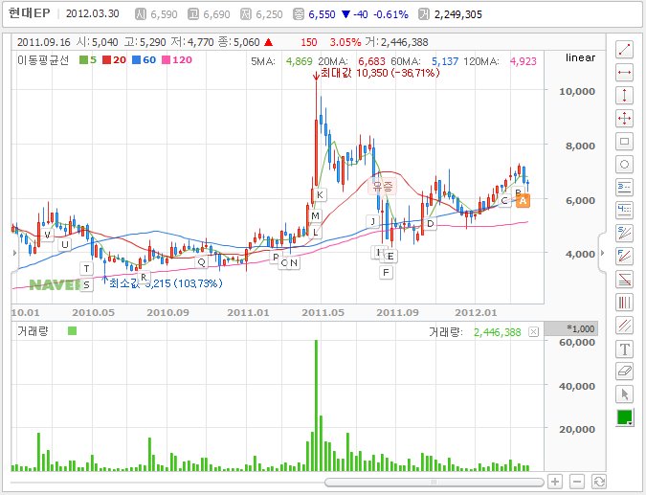Click the 20MA value 6,683
This screenshot has height=495, width=646.
click(x=371, y=61)
